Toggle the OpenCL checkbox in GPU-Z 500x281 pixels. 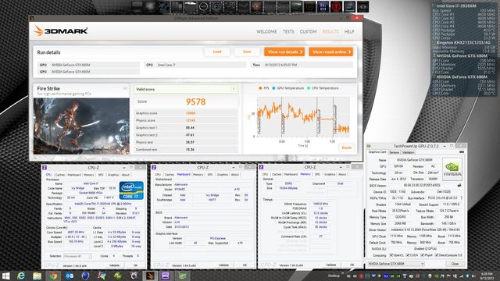click(x=391, y=255)
